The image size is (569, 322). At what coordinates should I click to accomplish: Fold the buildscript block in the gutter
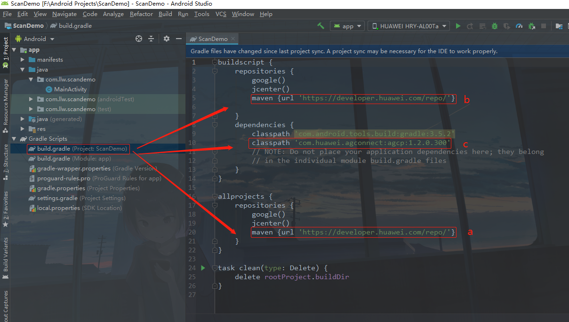click(x=215, y=62)
